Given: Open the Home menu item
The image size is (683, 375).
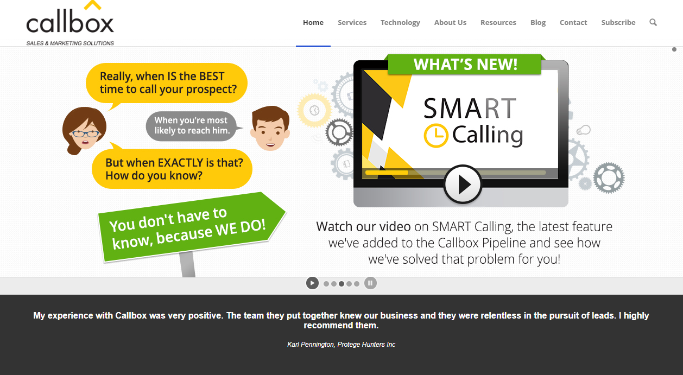Looking at the screenshot, I should pyautogui.click(x=313, y=22).
